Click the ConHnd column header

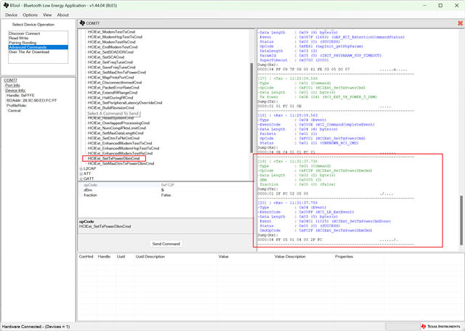point(86,257)
